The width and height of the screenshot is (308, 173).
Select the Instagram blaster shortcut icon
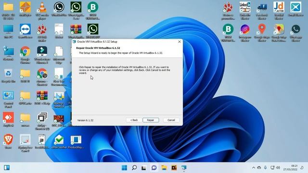tap(245, 29)
